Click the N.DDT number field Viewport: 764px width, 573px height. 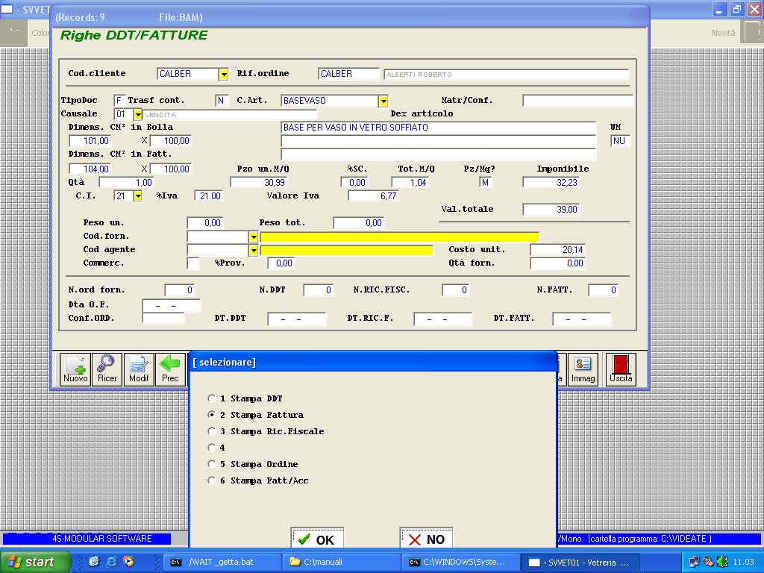pyautogui.click(x=318, y=290)
